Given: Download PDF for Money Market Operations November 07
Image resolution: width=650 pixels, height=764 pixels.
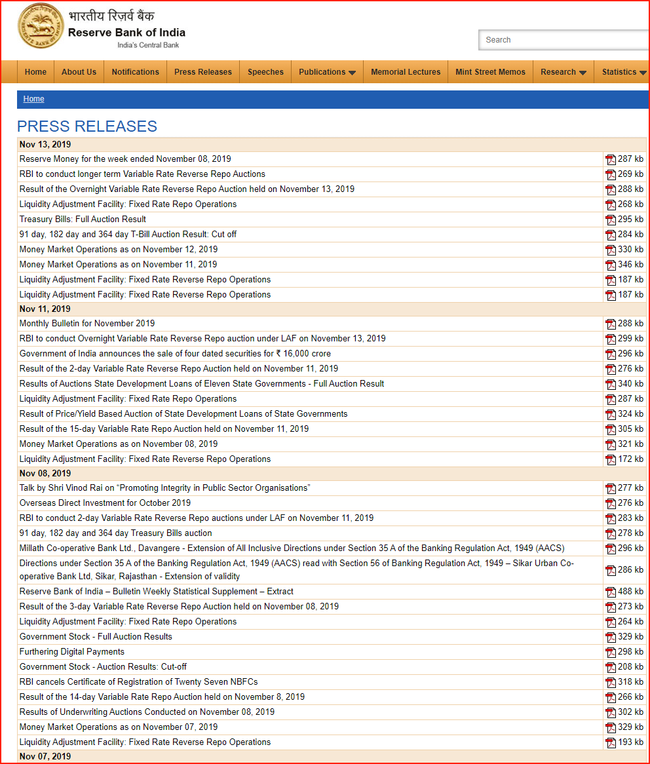Looking at the screenshot, I should click(611, 728).
